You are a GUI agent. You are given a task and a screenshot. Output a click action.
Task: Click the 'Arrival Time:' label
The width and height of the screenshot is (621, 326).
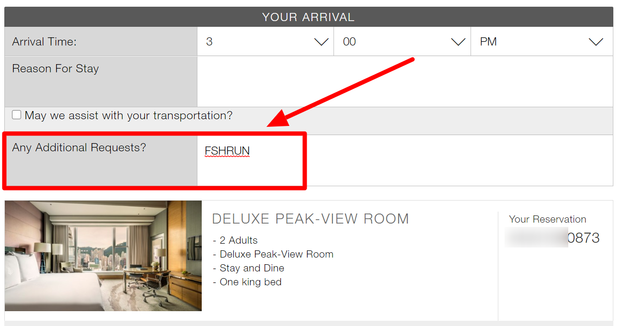(x=44, y=42)
